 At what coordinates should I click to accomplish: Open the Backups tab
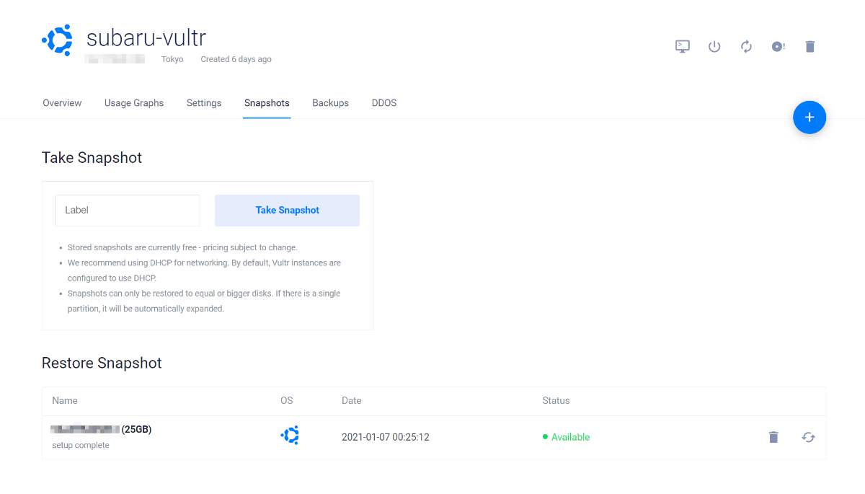pos(330,103)
